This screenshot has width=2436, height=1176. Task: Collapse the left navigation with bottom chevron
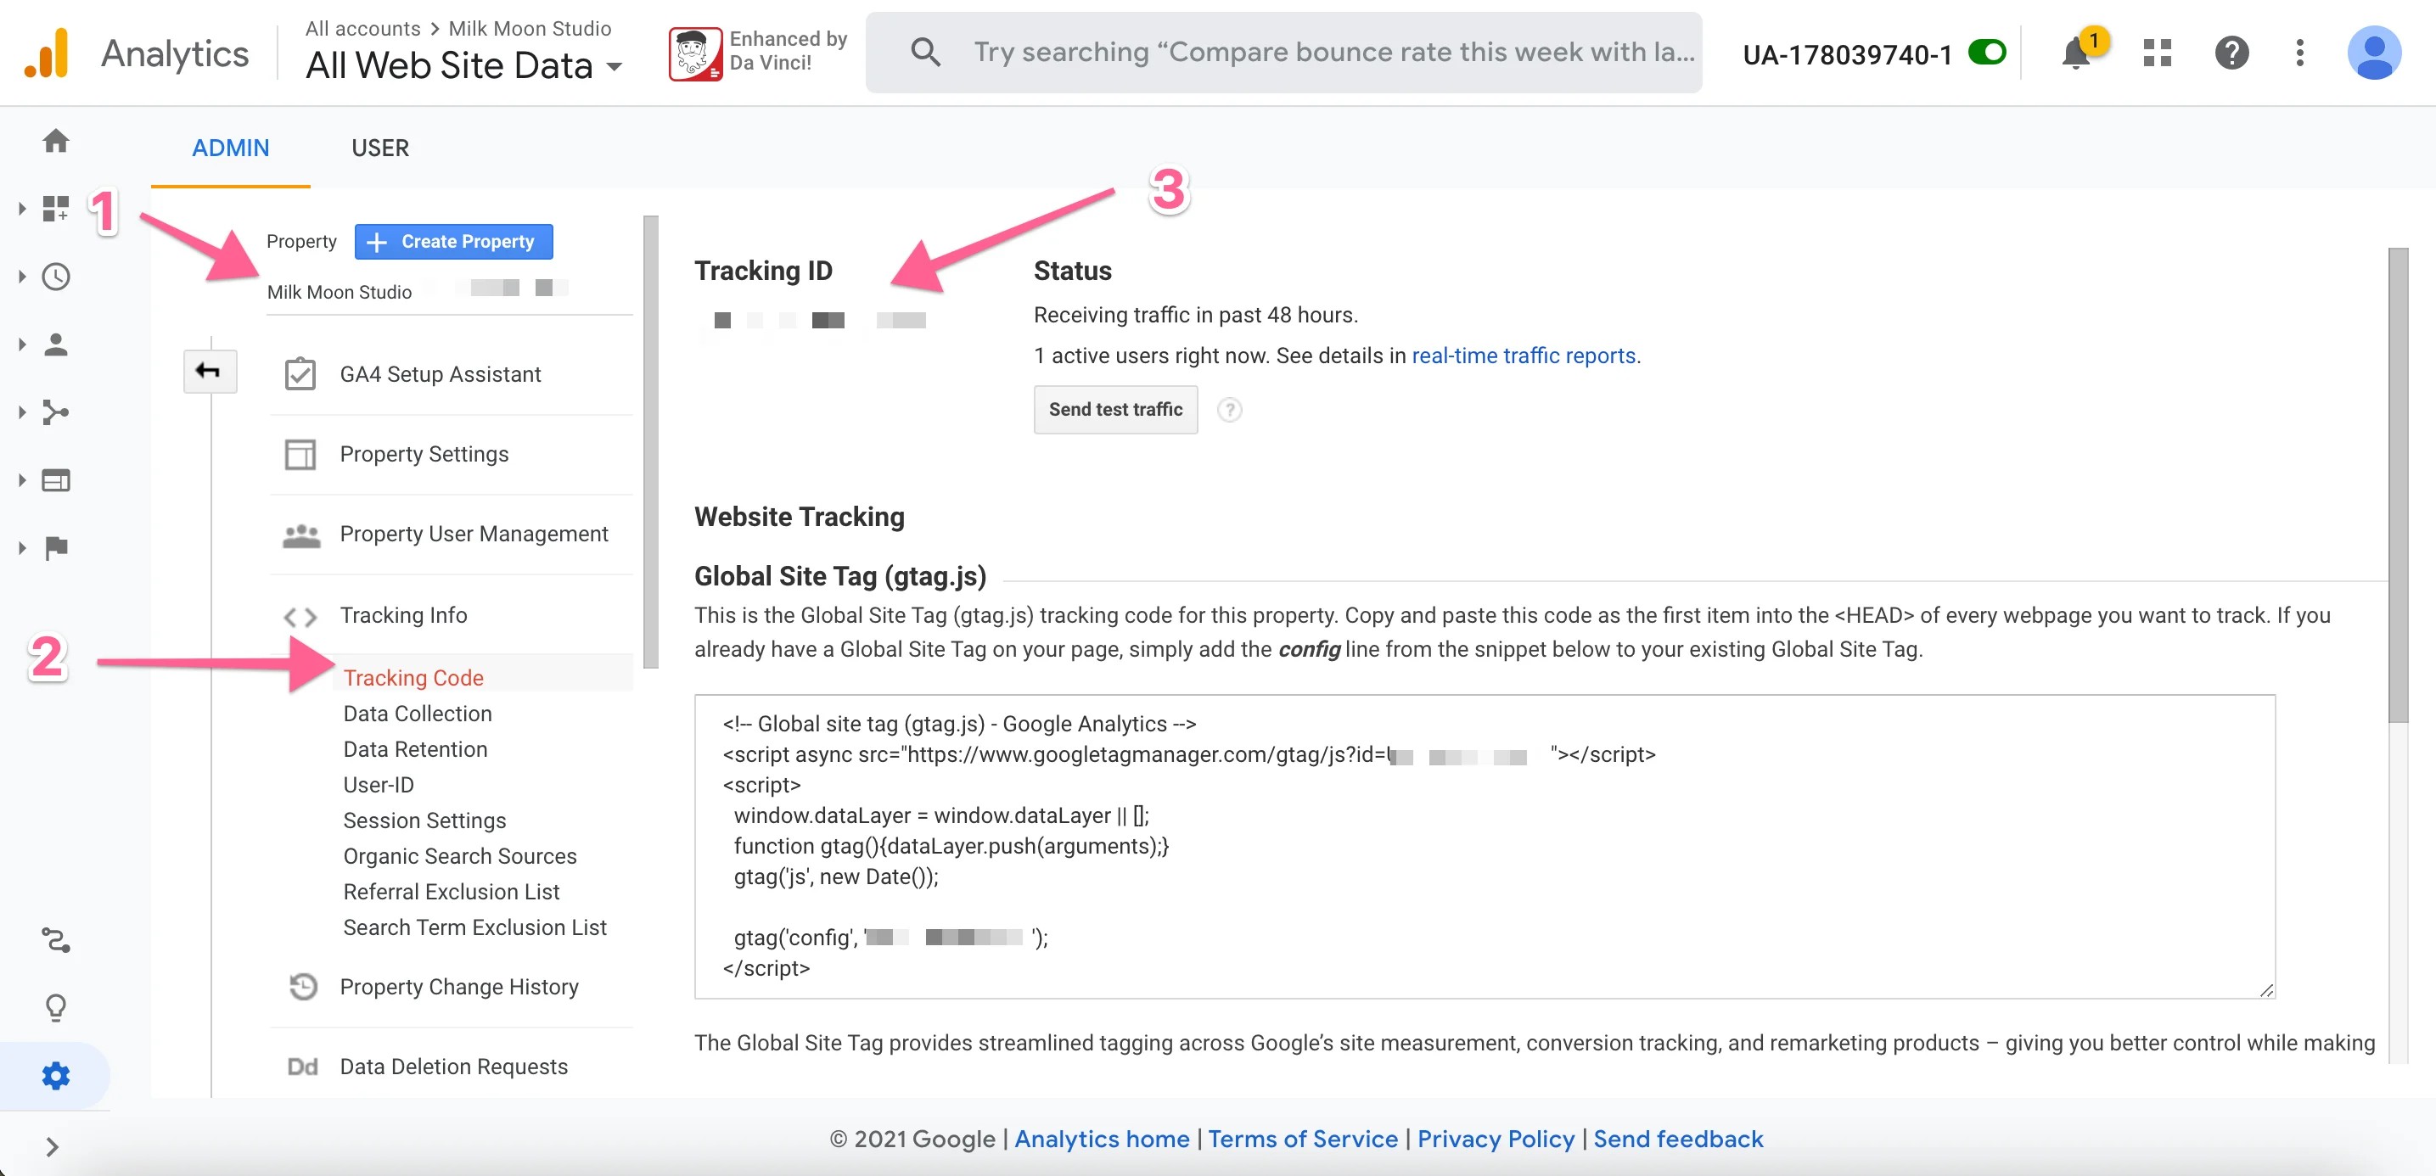click(x=54, y=1145)
